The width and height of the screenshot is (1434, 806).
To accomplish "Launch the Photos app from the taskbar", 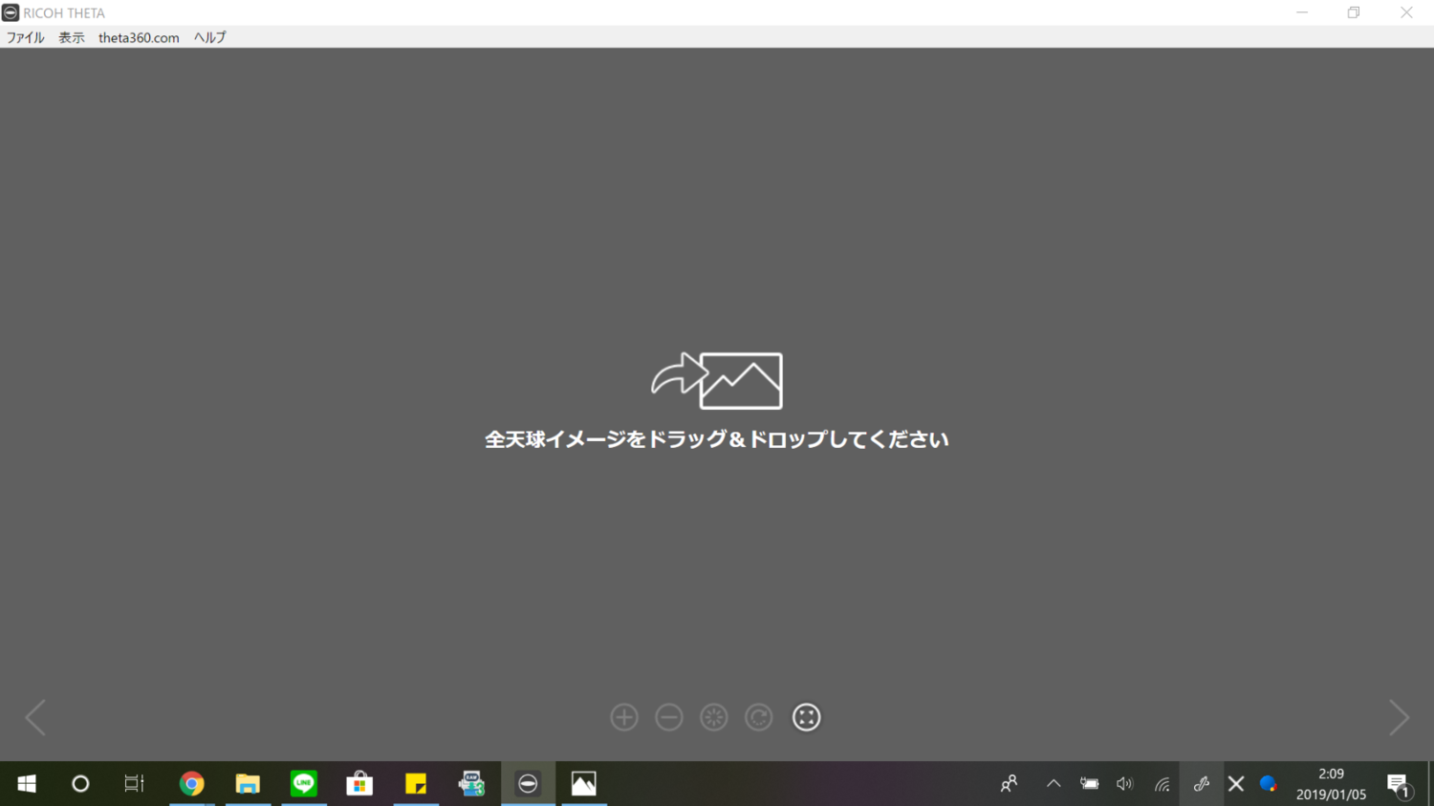I will [x=583, y=783].
